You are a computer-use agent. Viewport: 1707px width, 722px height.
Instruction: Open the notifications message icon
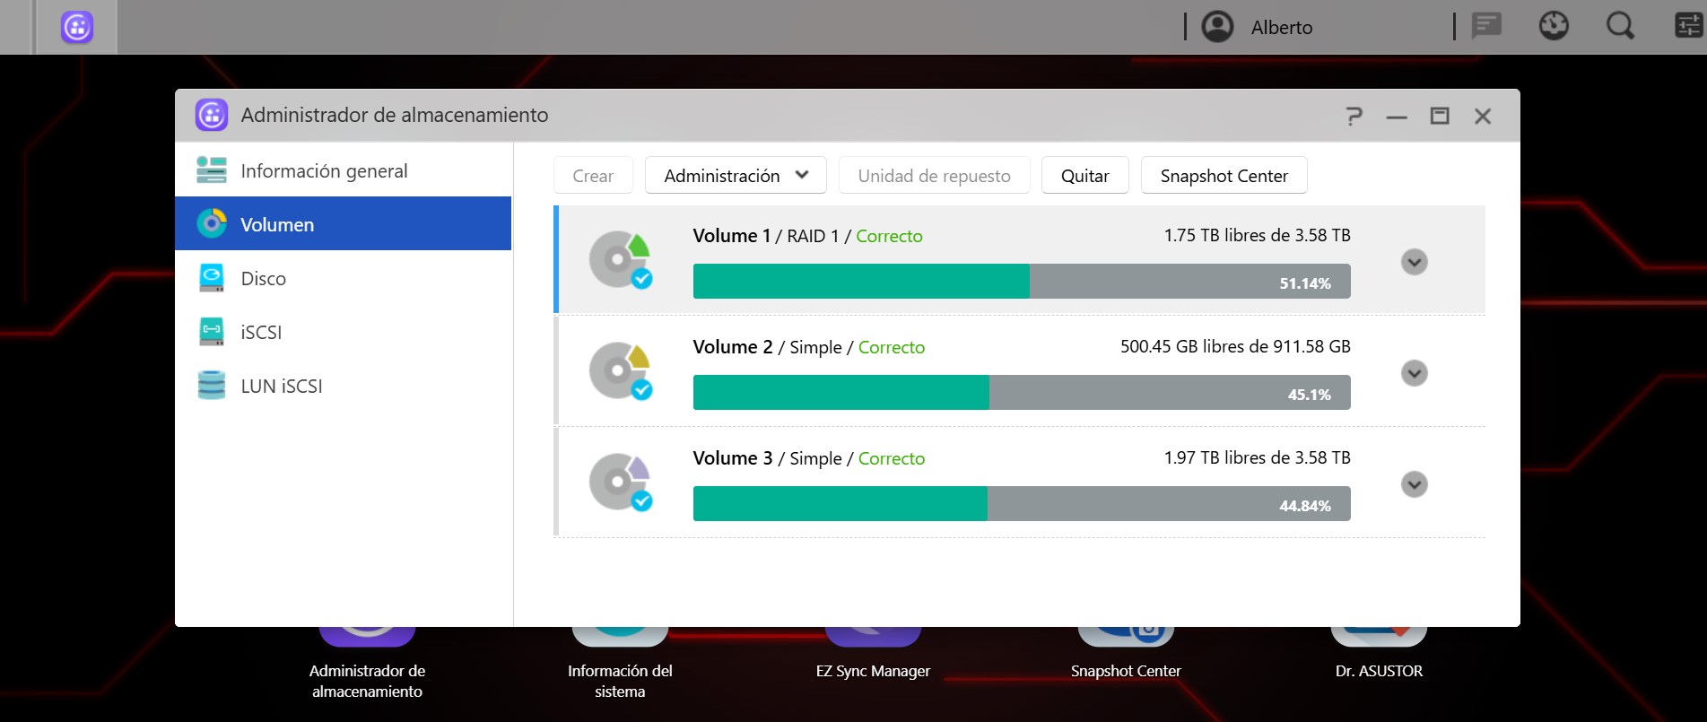pyautogui.click(x=1486, y=26)
